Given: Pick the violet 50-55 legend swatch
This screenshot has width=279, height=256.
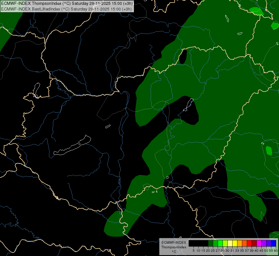Looking at the screenshot, I should [269, 243].
